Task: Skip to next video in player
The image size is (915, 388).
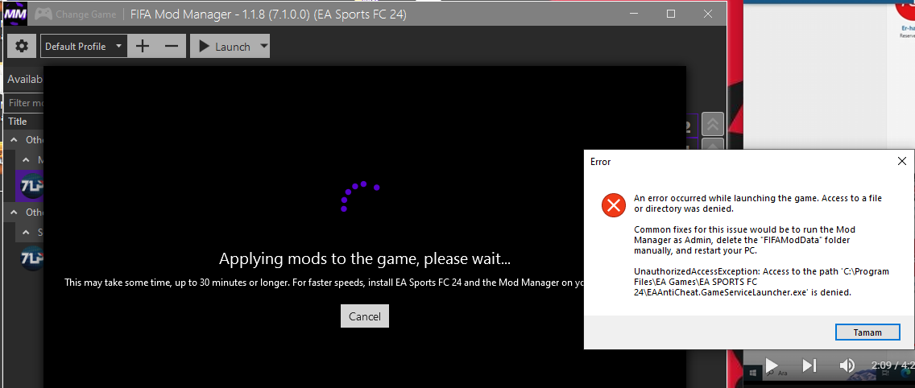Action: [809, 365]
